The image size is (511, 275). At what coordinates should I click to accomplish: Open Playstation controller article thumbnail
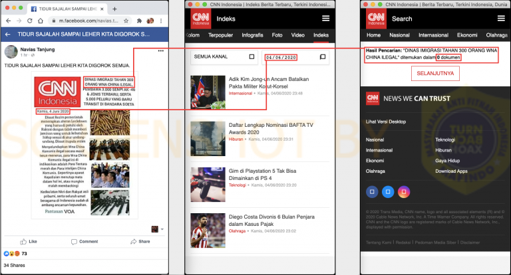click(208, 185)
